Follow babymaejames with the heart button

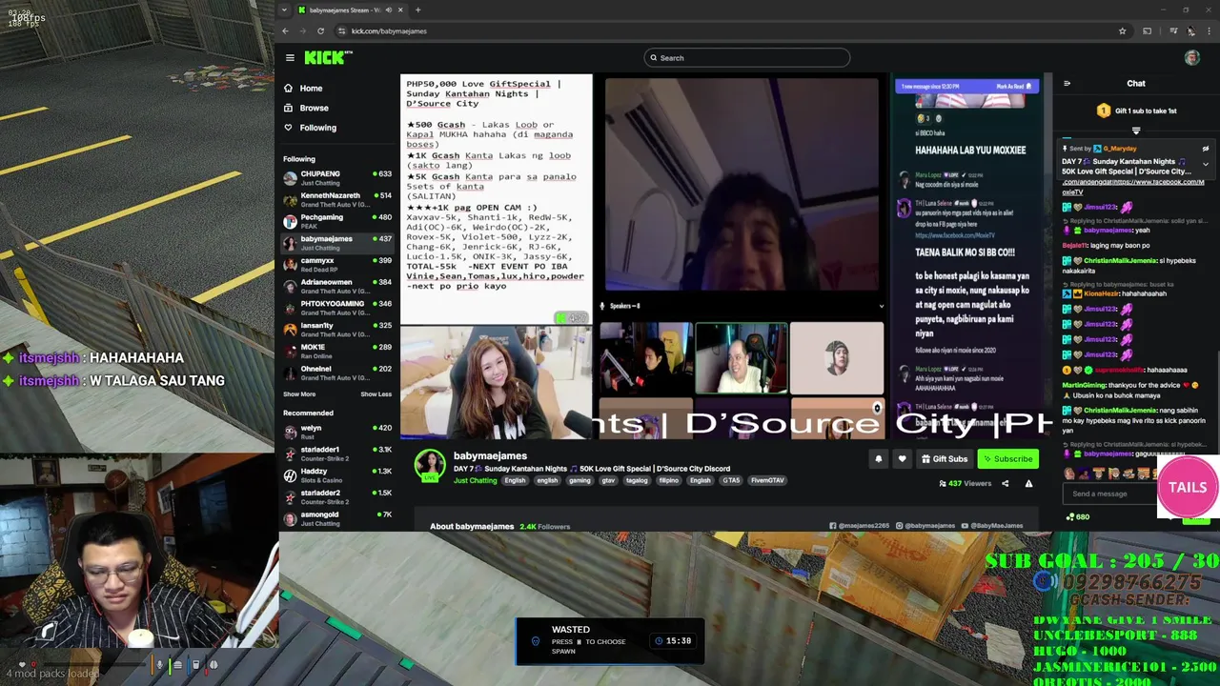click(x=902, y=459)
